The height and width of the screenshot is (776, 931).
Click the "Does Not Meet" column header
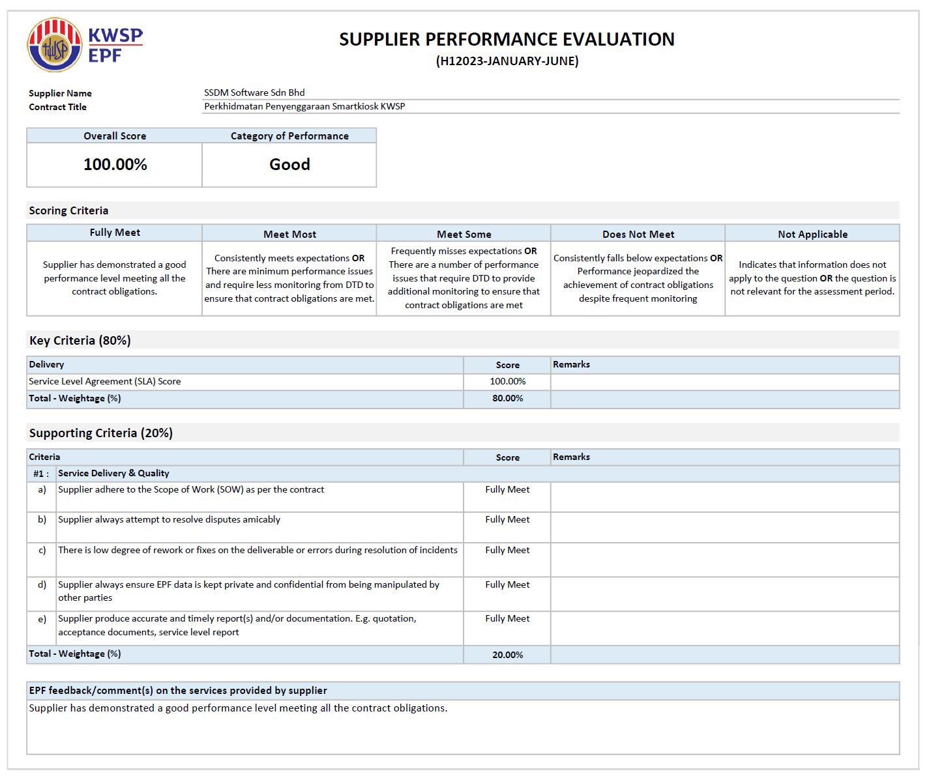coord(638,234)
